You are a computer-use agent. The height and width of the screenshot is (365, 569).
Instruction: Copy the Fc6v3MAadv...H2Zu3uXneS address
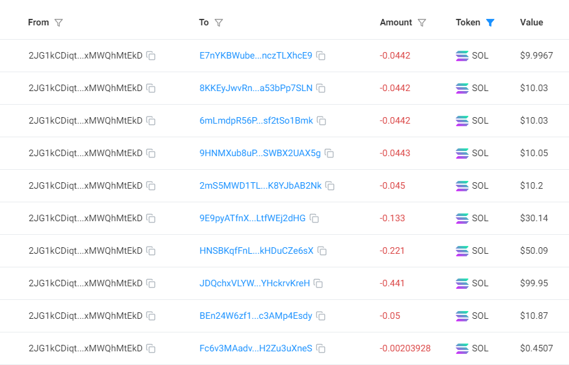321,348
